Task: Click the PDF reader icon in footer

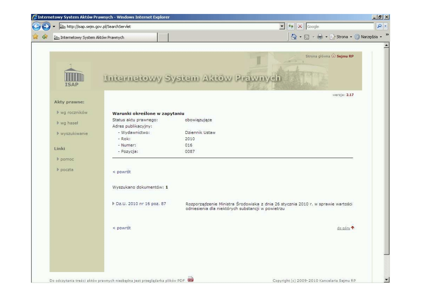Action: [190, 280]
